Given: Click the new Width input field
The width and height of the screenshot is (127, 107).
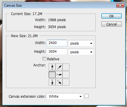Looking at the screenshot, I should pyautogui.click(x=57, y=43).
